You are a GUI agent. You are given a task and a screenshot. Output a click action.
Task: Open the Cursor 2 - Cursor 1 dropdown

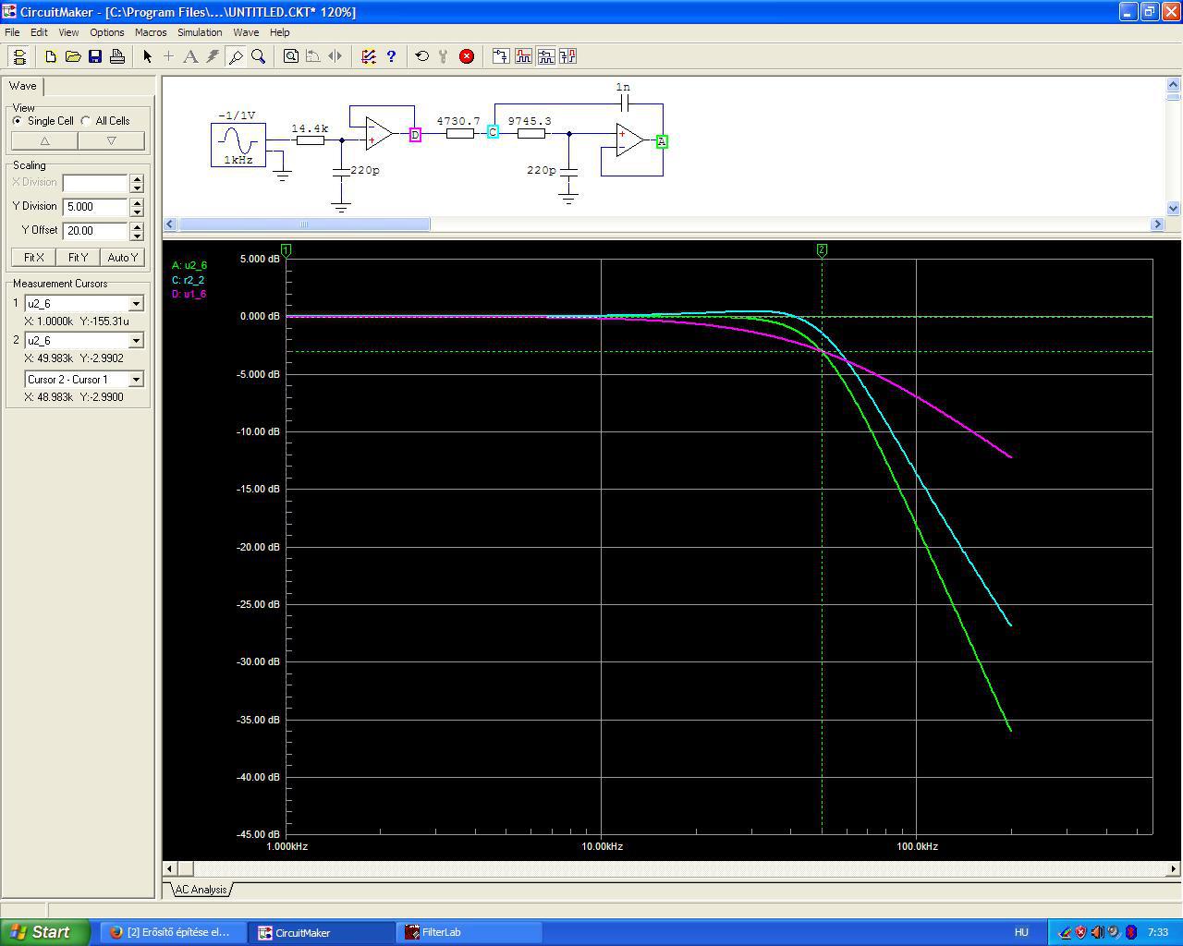pyautogui.click(x=136, y=380)
